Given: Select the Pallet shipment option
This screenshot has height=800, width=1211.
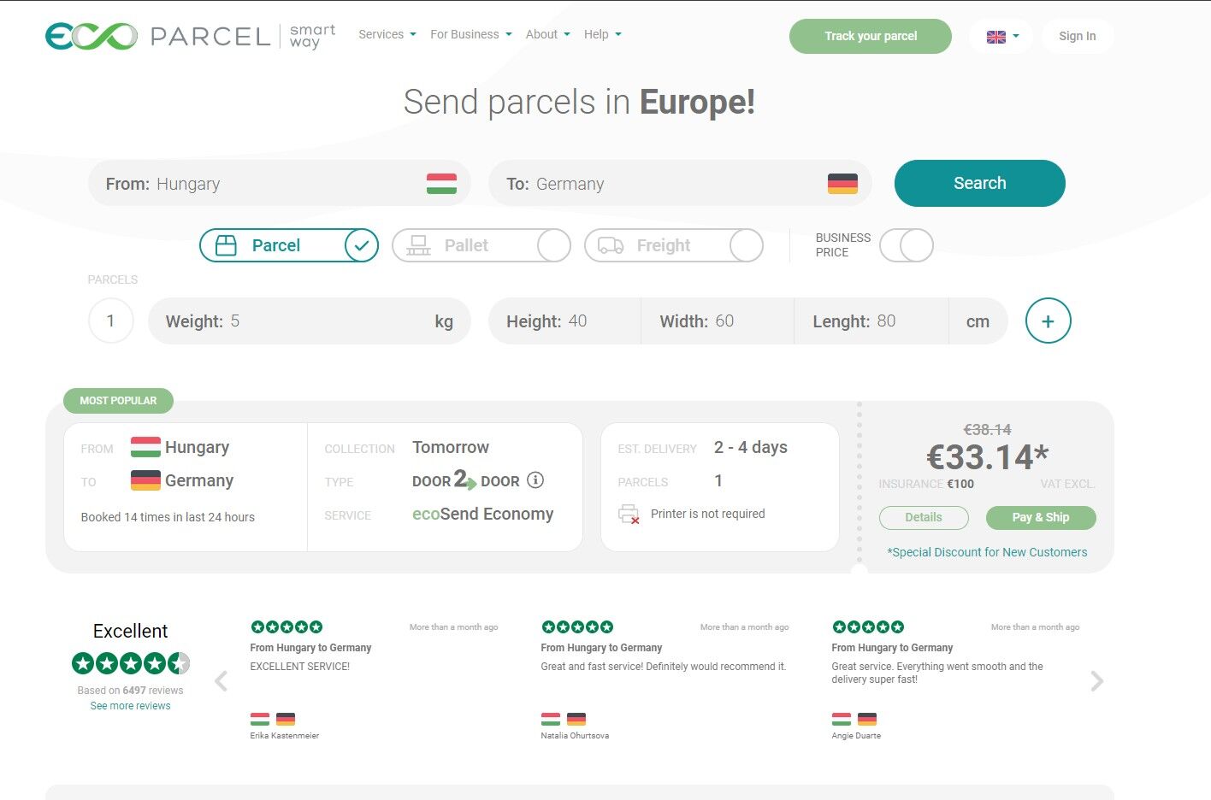Looking at the screenshot, I should pos(481,245).
